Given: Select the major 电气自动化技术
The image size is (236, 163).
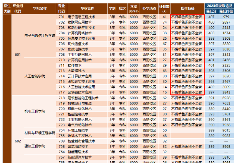Looking at the screenshot, I should (87, 125).
